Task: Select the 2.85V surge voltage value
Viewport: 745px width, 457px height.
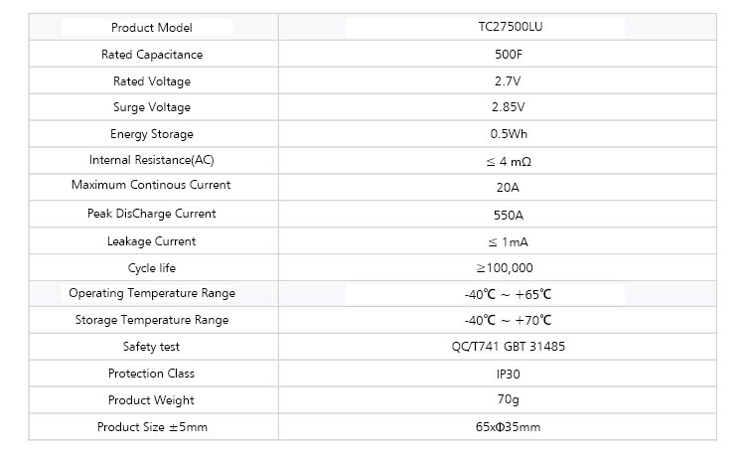Action: [x=506, y=107]
